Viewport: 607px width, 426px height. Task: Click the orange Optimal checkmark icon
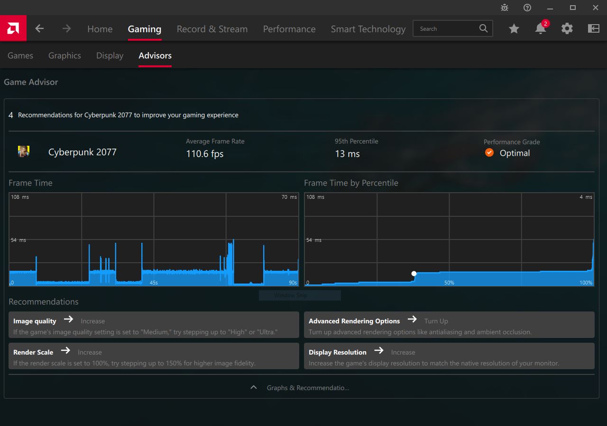489,152
